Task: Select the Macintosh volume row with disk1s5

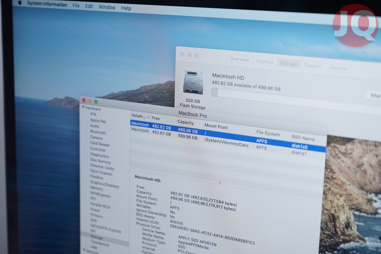Action: (x=228, y=135)
